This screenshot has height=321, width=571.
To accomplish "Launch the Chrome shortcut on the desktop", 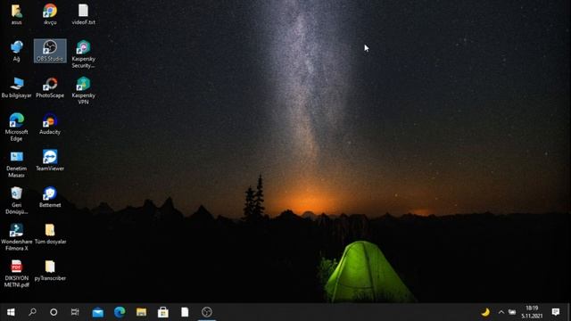I will [50, 14].
